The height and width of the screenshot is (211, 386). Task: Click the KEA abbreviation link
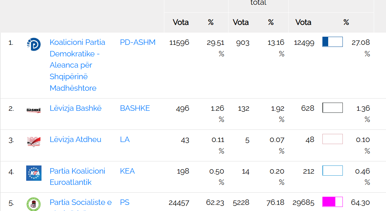128,171
